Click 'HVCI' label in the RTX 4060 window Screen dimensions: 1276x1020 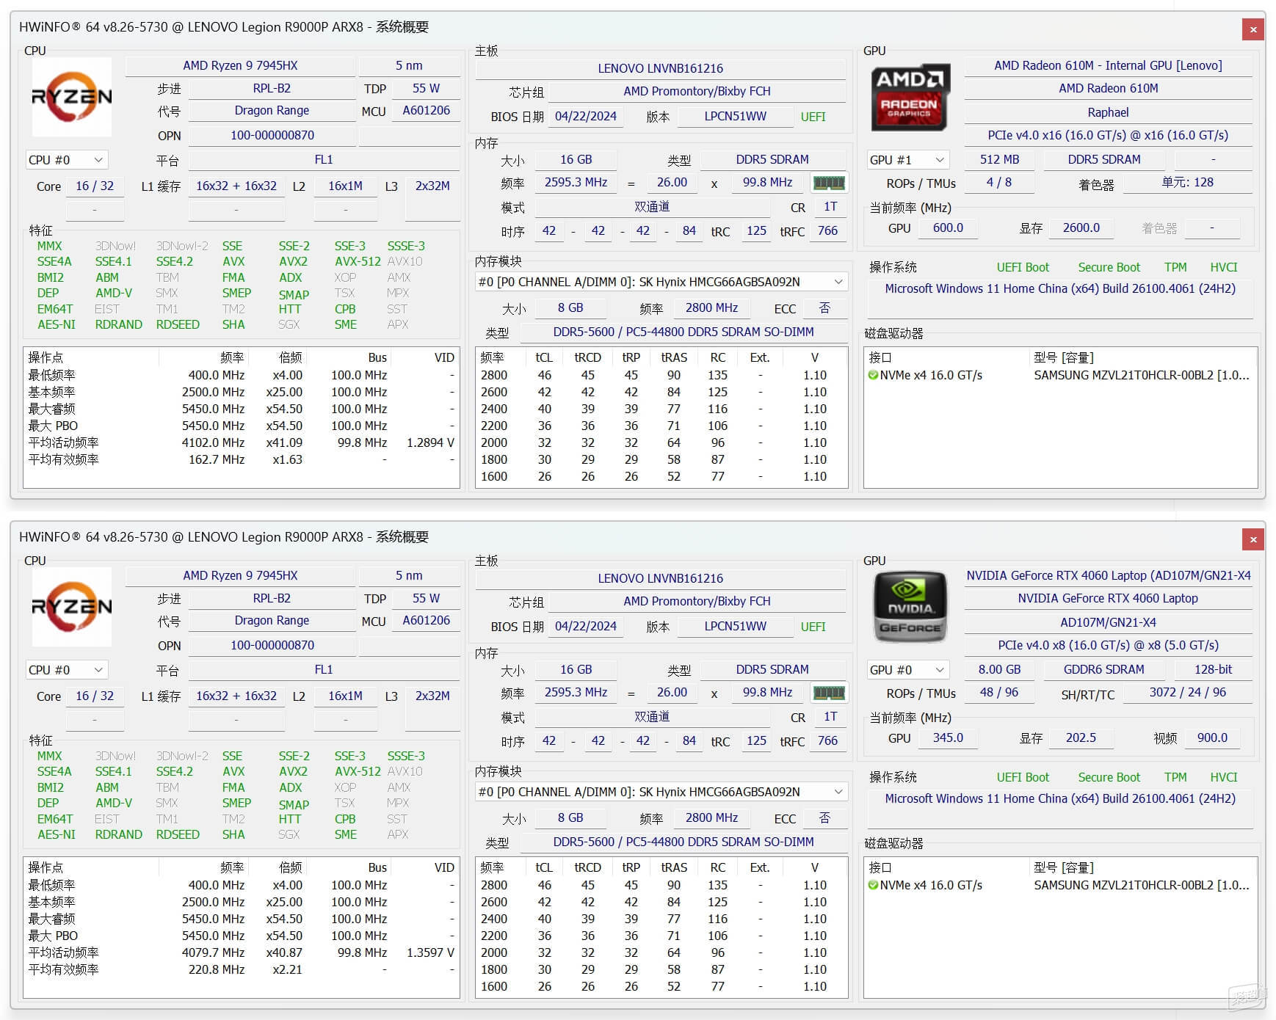pos(1224,777)
